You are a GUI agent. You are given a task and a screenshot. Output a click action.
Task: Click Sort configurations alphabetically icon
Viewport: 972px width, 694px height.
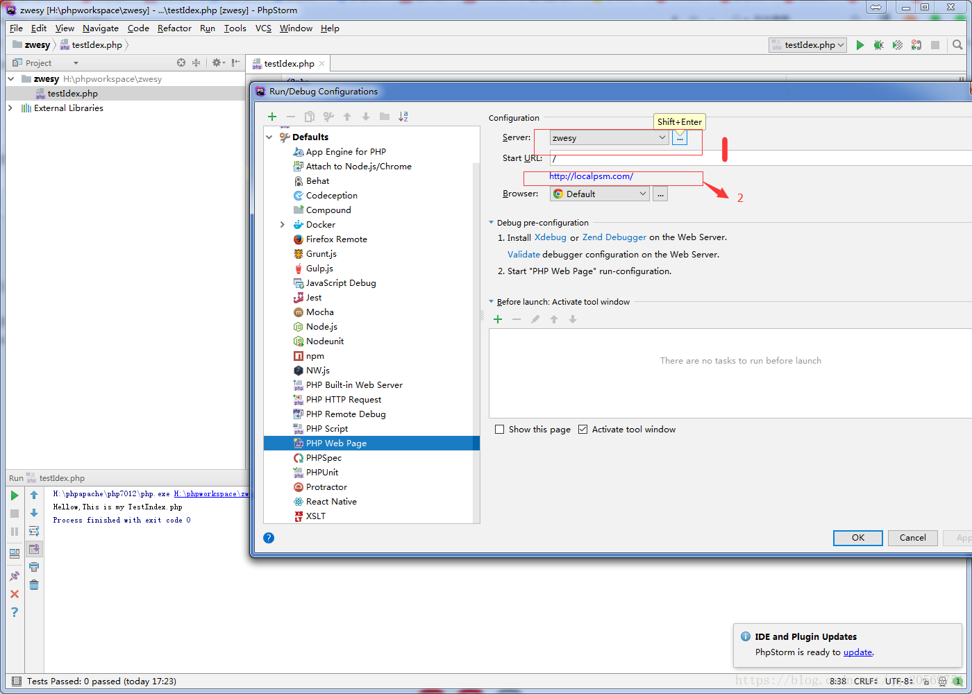click(403, 117)
